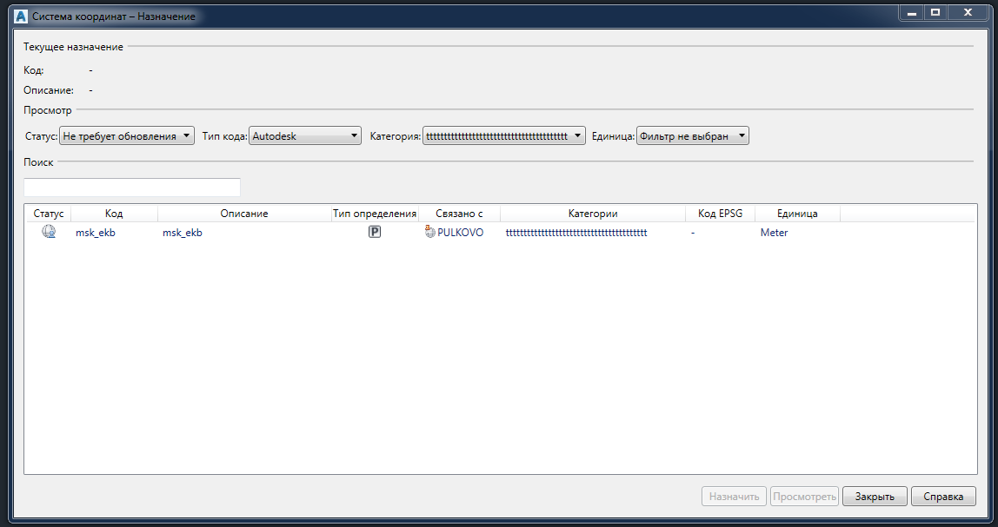Maximize the Система координат window
Screen dimensions: 998x527
click(x=935, y=13)
